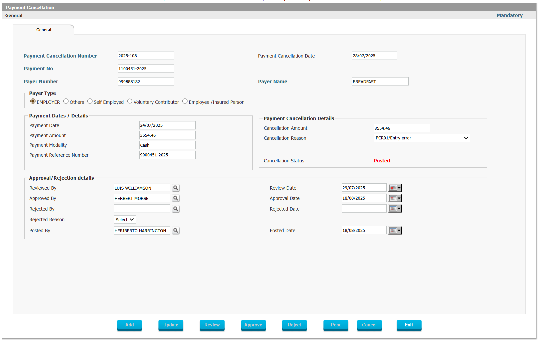Open lookup search next to Approved By
This screenshot has width=539, height=341.
tap(176, 198)
